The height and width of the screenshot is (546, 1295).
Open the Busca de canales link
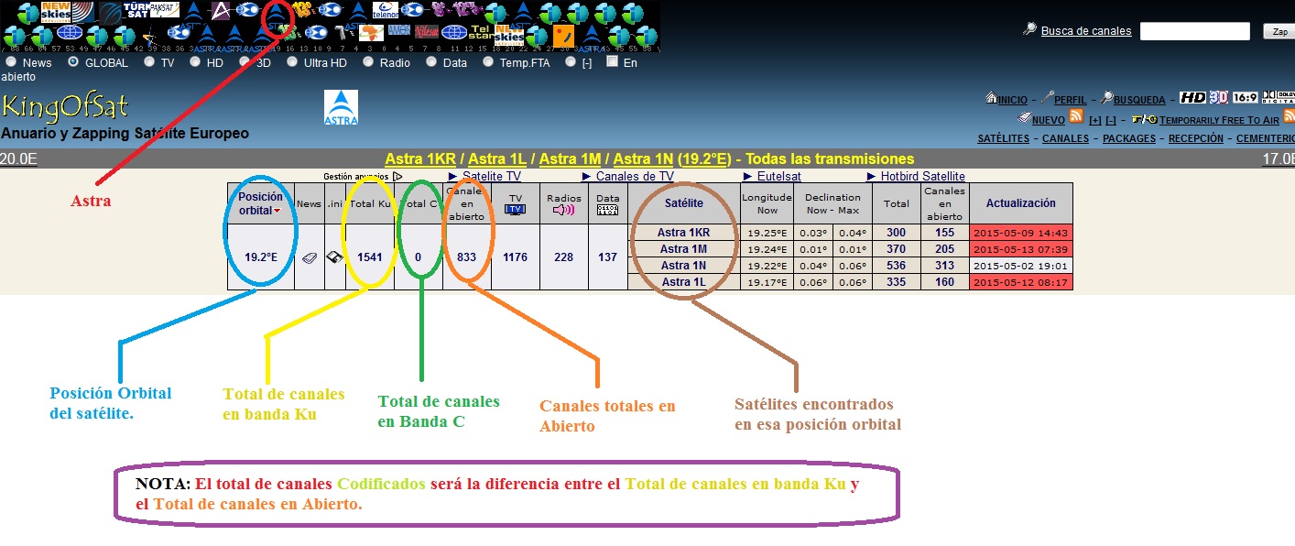click(x=1086, y=31)
